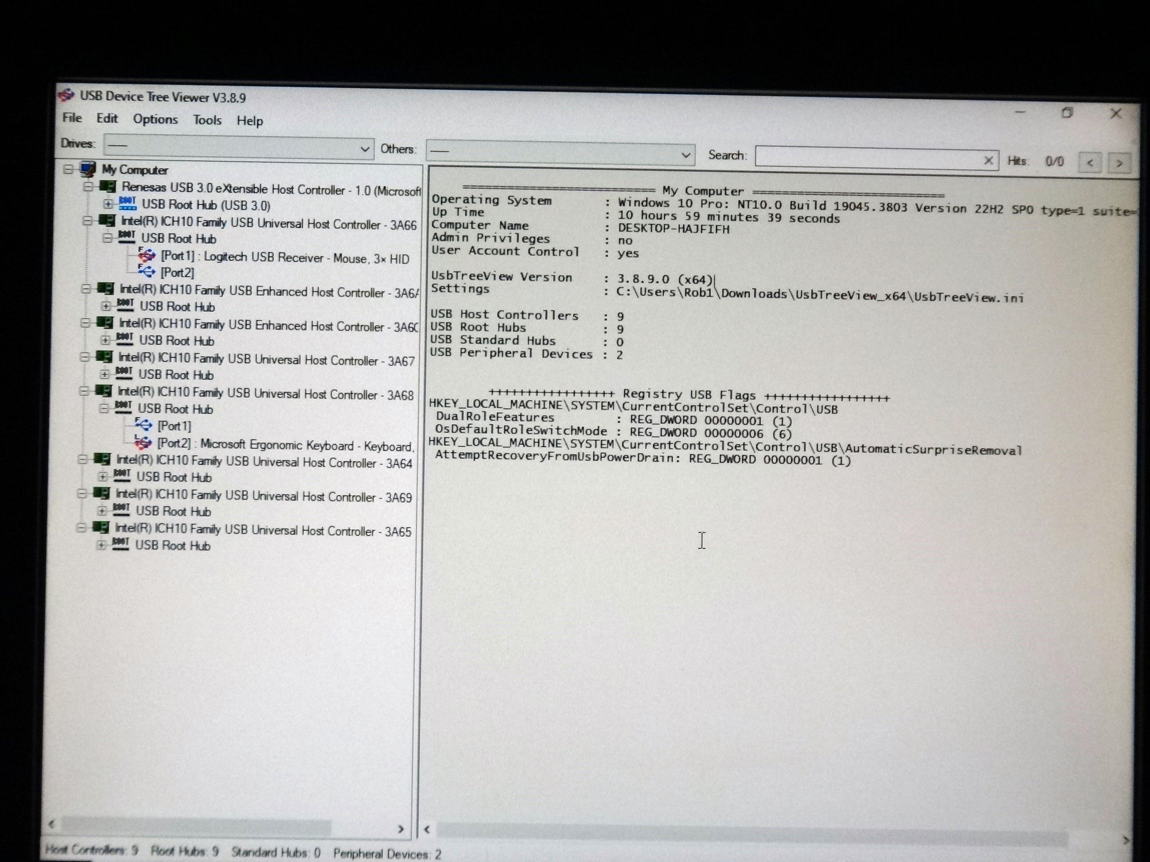Open the Options menu

click(155, 119)
